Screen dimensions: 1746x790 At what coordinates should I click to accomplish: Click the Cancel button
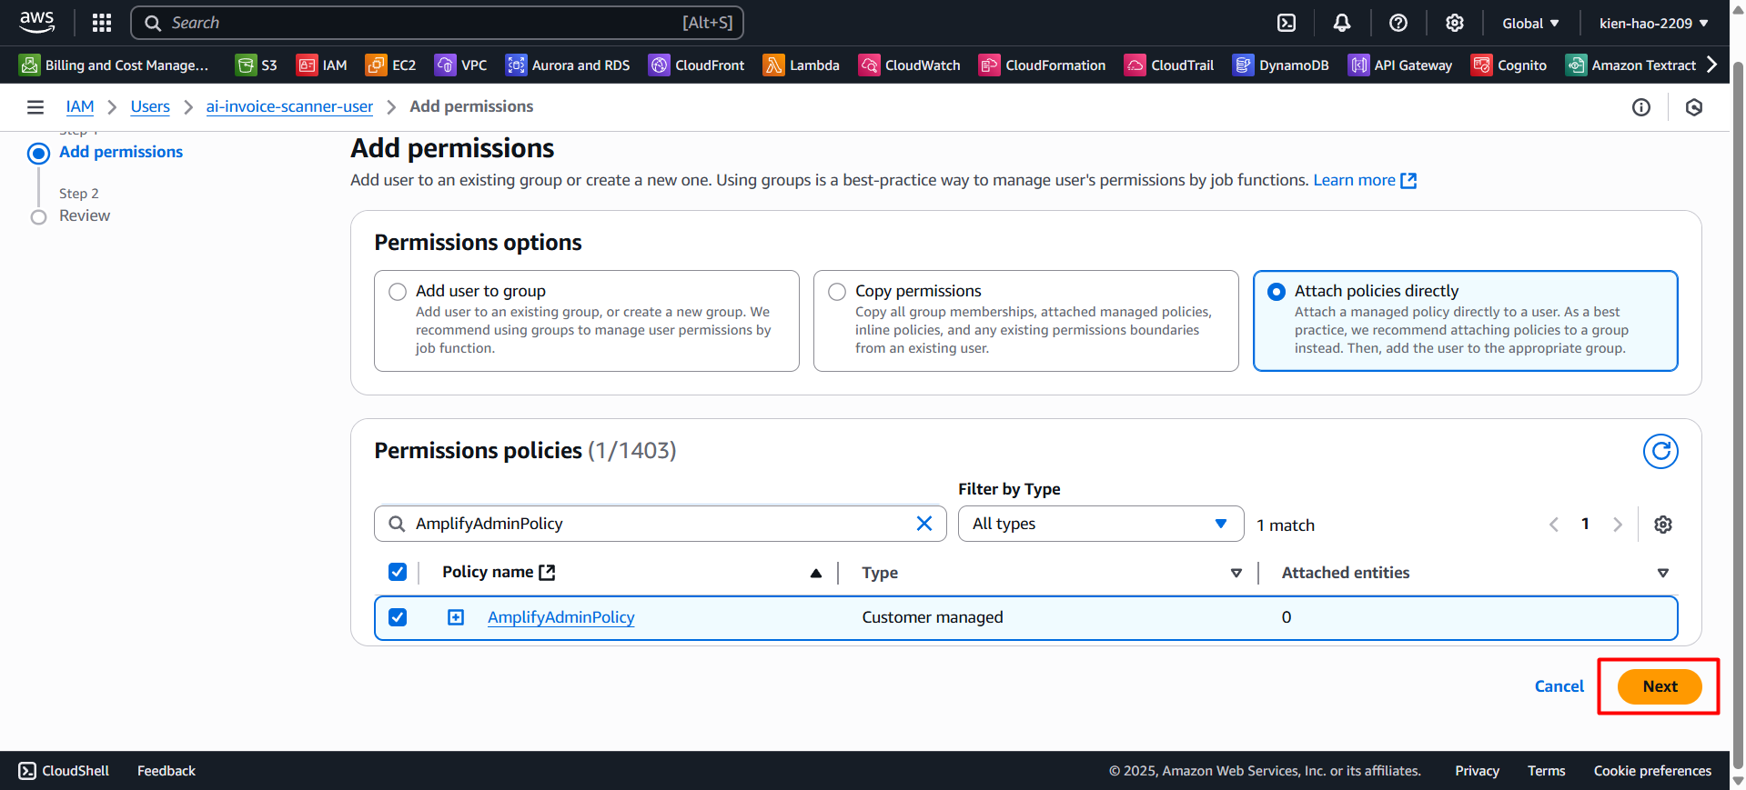1559,686
